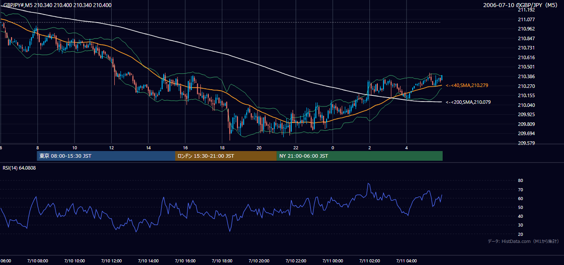This screenshot has height=265, width=564.
Task: Click the 210.962 price axis label
Action: coord(526,29)
